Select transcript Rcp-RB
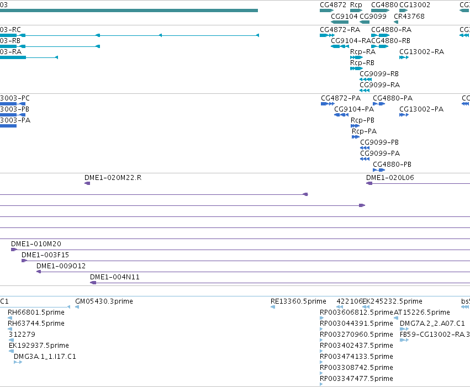This screenshot has width=470, height=387. tap(356, 68)
